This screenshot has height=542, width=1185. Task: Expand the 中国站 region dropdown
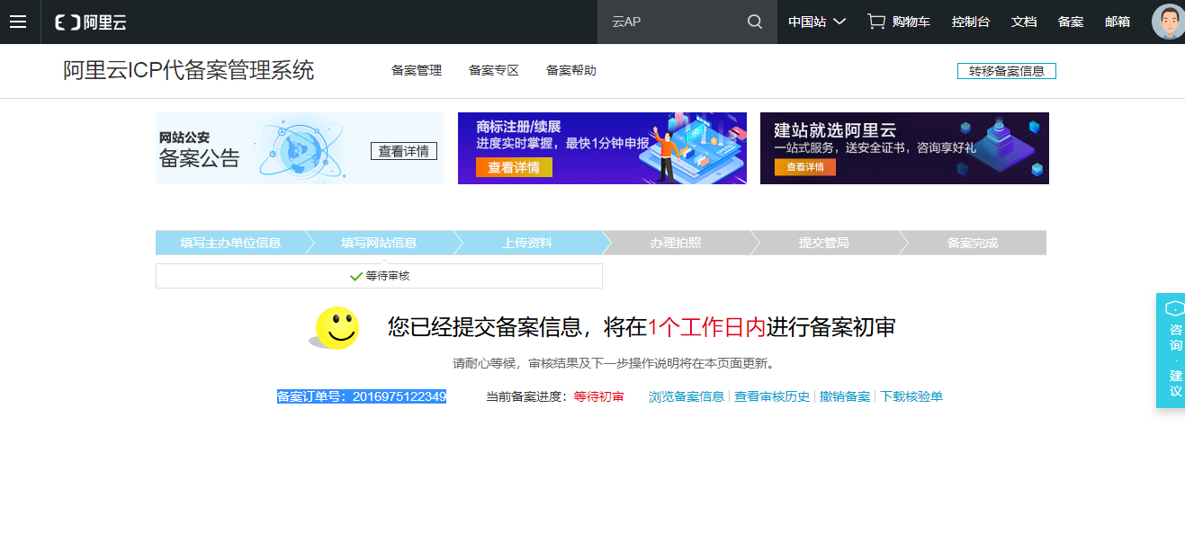point(817,22)
